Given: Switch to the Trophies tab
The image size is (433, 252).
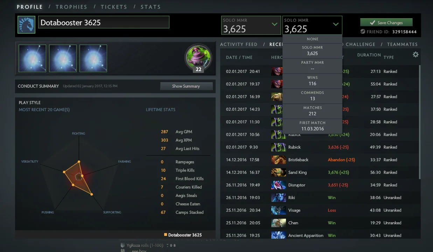Looking at the screenshot, I should click(71, 7).
